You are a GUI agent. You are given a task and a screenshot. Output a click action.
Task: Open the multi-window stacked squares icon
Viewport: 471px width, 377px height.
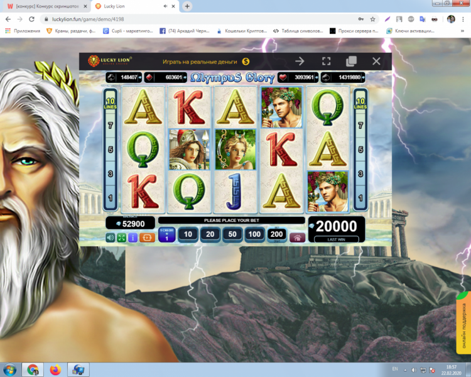coord(351,61)
